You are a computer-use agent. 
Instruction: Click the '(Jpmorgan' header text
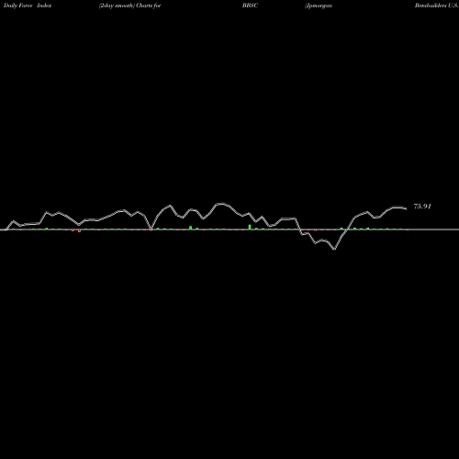tap(319, 6)
